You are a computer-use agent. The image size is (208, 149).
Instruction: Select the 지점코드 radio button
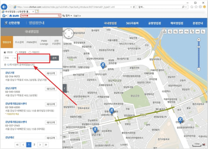point(30,52)
